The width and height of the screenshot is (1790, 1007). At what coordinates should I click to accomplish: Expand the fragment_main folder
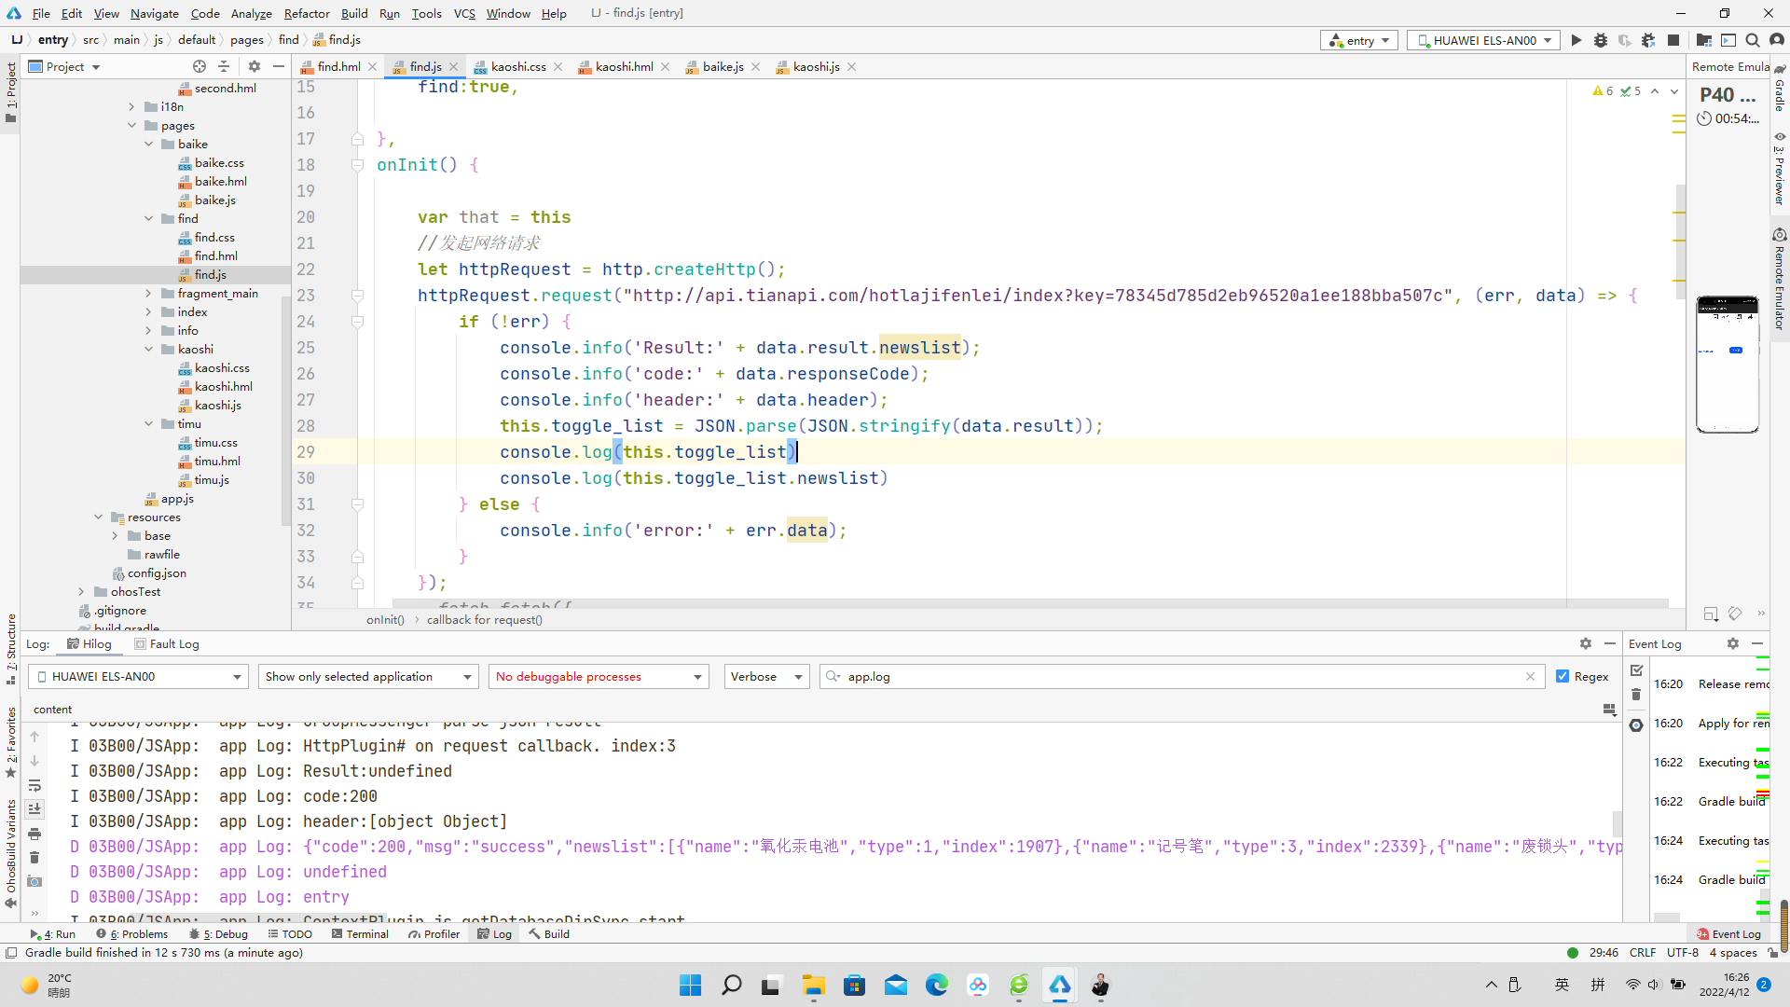[149, 293]
